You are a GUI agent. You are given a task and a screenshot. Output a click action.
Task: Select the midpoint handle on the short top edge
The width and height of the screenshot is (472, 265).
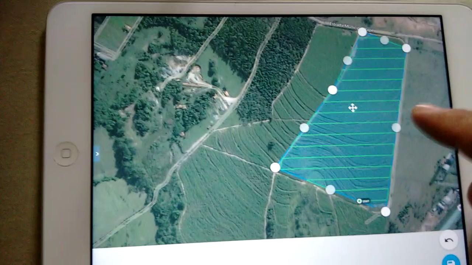pyautogui.click(x=384, y=40)
